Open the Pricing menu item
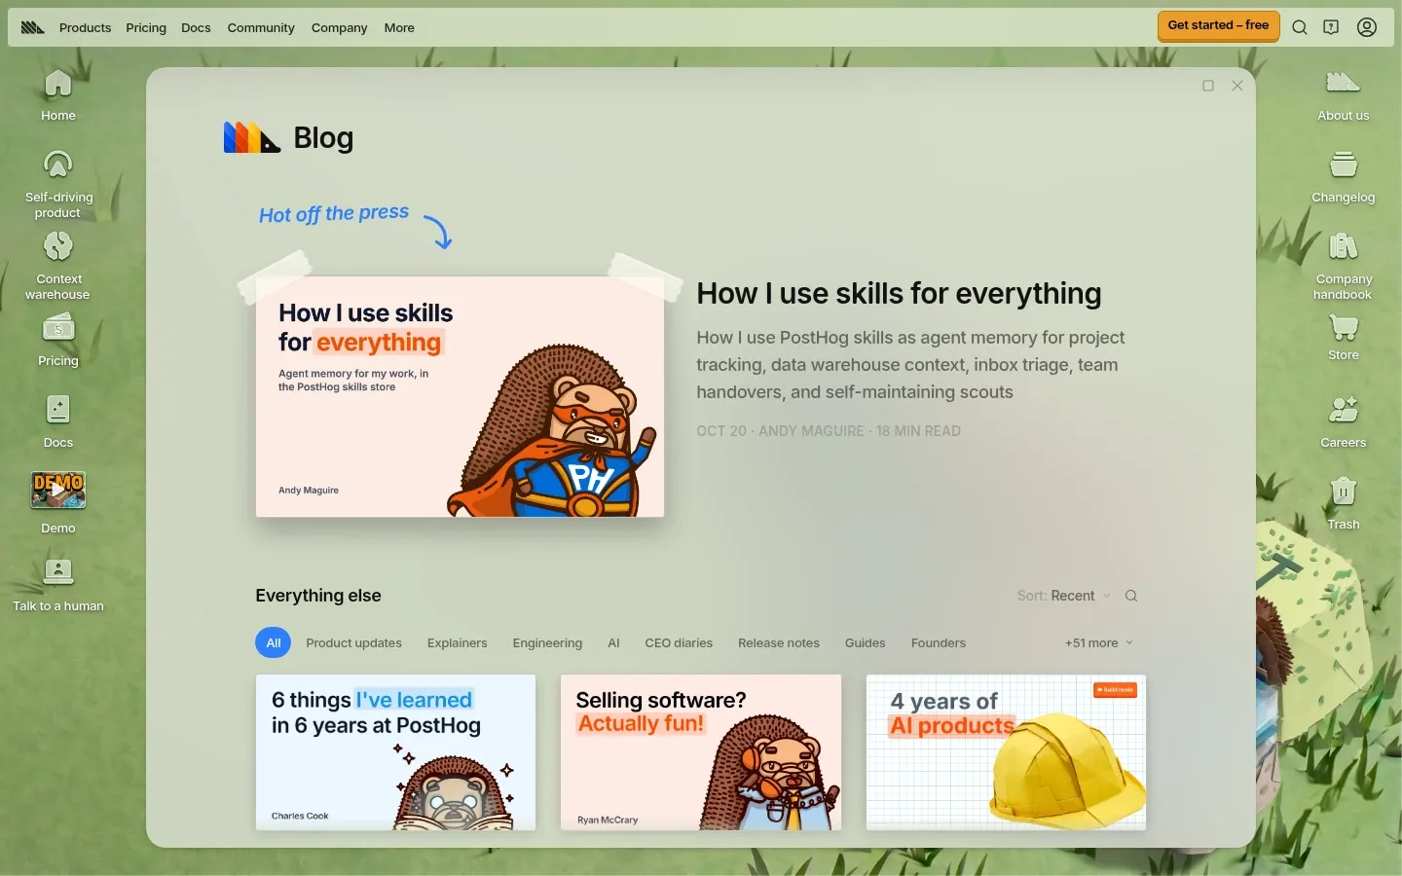 coord(146,27)
